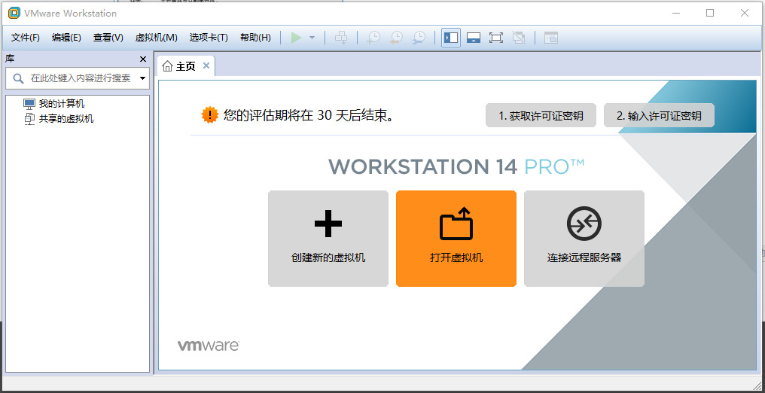The height and width of the screenshot is (393, 765).
Task: Click 2. 输入许可证密钥 button
Action: click(x=659, y=115)
